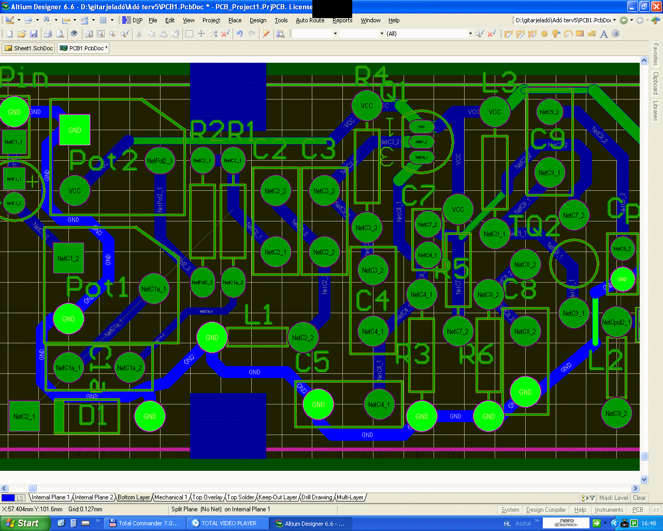Place a Via using the toolbar
The width and height of the screenshot is (663, 531).
[x=556, y=34]
